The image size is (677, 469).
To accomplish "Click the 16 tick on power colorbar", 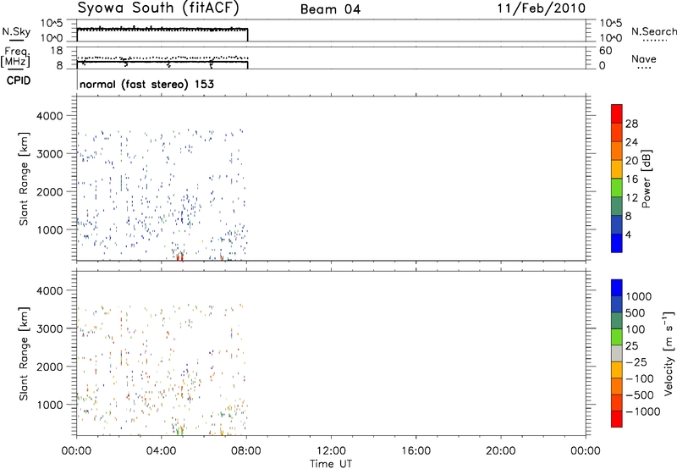I will pos(631,179).
